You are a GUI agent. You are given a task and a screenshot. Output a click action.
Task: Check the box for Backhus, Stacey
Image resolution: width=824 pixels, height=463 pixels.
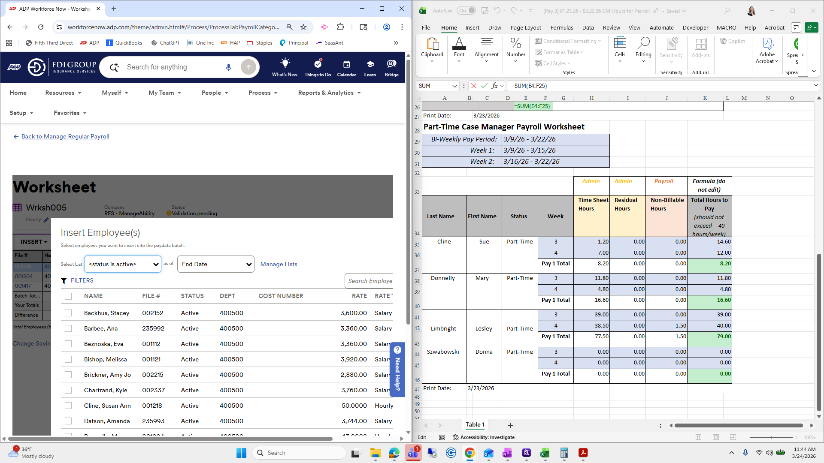[x=68, y=313]
